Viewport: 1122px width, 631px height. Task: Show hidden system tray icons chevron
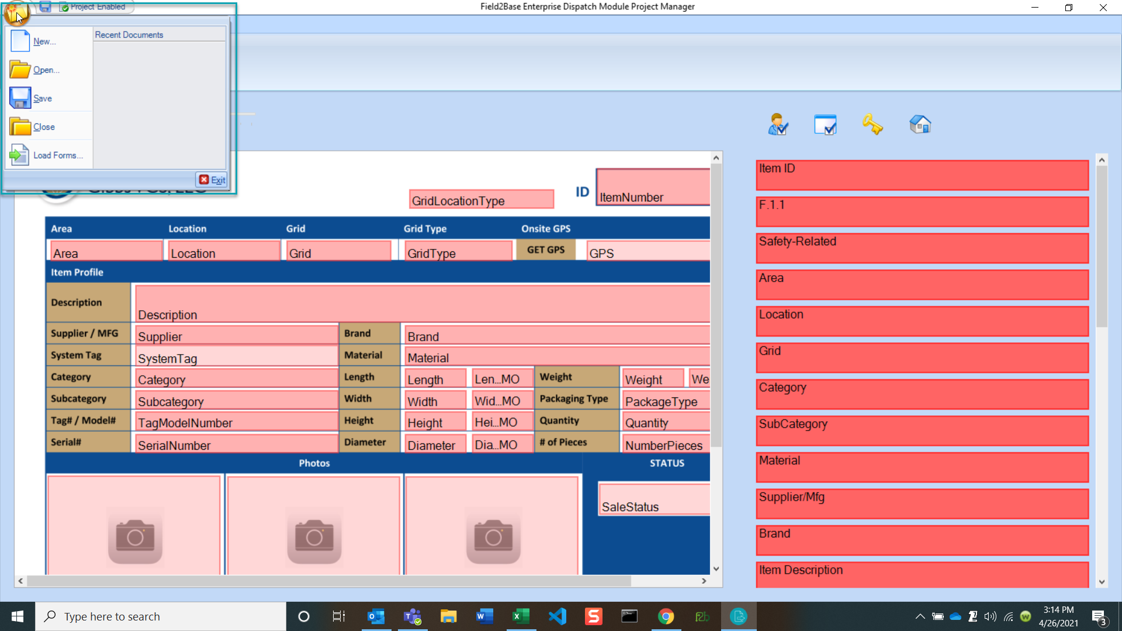tap(920, 616)
